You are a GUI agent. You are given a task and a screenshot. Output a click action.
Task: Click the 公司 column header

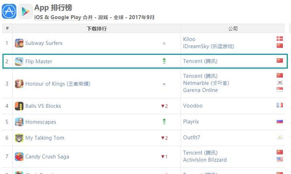[233, 29]
